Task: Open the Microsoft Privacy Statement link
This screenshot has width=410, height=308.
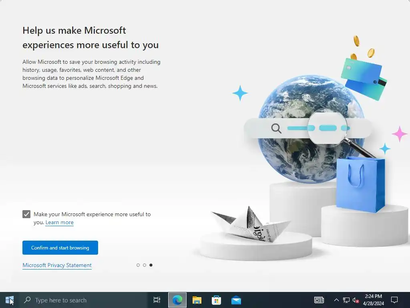Action: coord(57,265)
